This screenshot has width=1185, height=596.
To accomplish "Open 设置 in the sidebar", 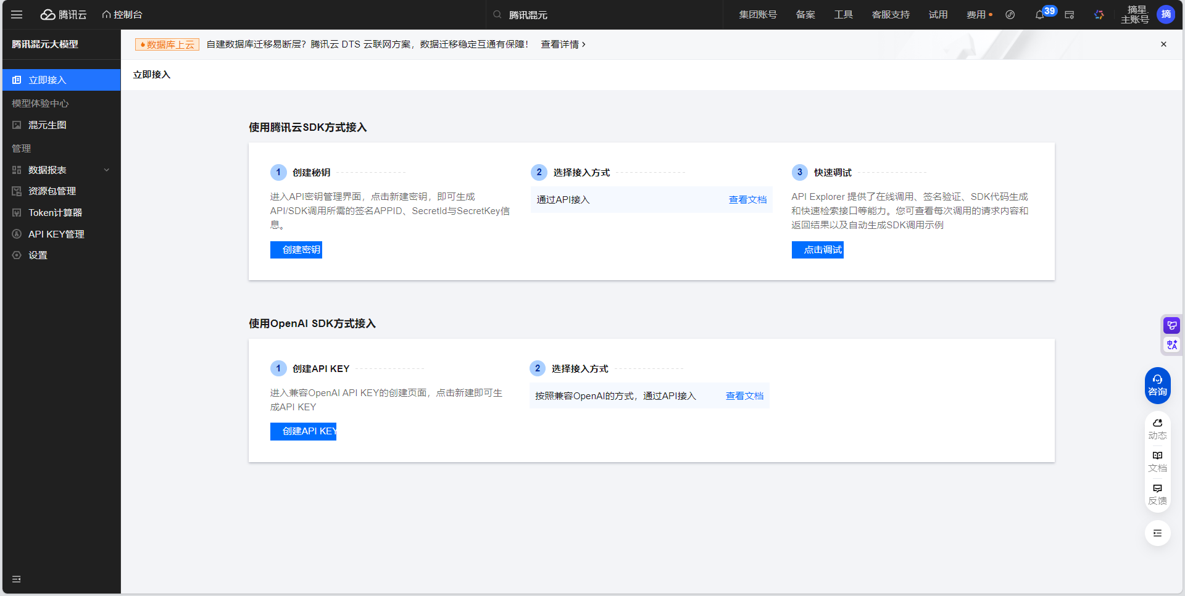I will coord(38,255).
